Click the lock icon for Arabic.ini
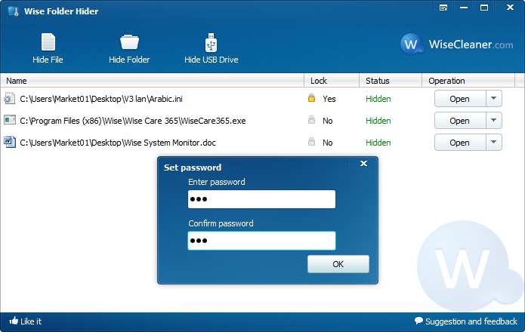Viewport: 525px width, 332px height. 311,98
